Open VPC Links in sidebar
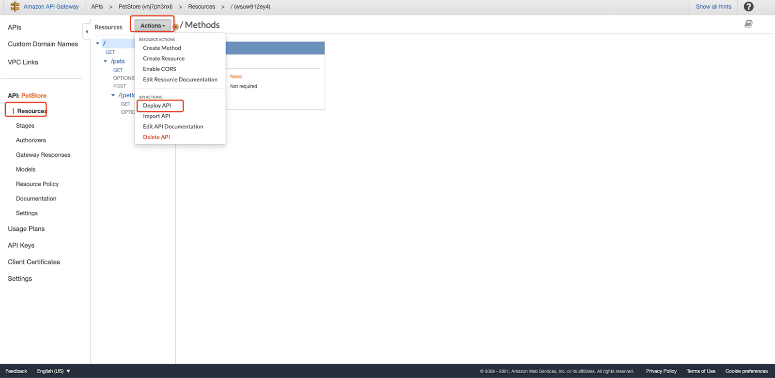The width and height of the screenshot is (775, 378). [x=23, y=62]
